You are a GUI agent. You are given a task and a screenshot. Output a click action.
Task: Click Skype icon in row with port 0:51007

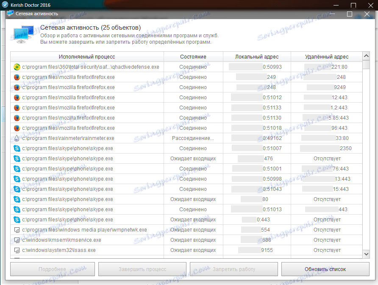(17, 148)
